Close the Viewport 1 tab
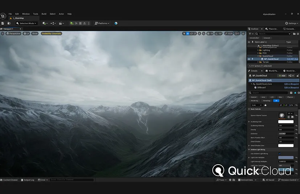300x194 pixels. tap(20, 29)
